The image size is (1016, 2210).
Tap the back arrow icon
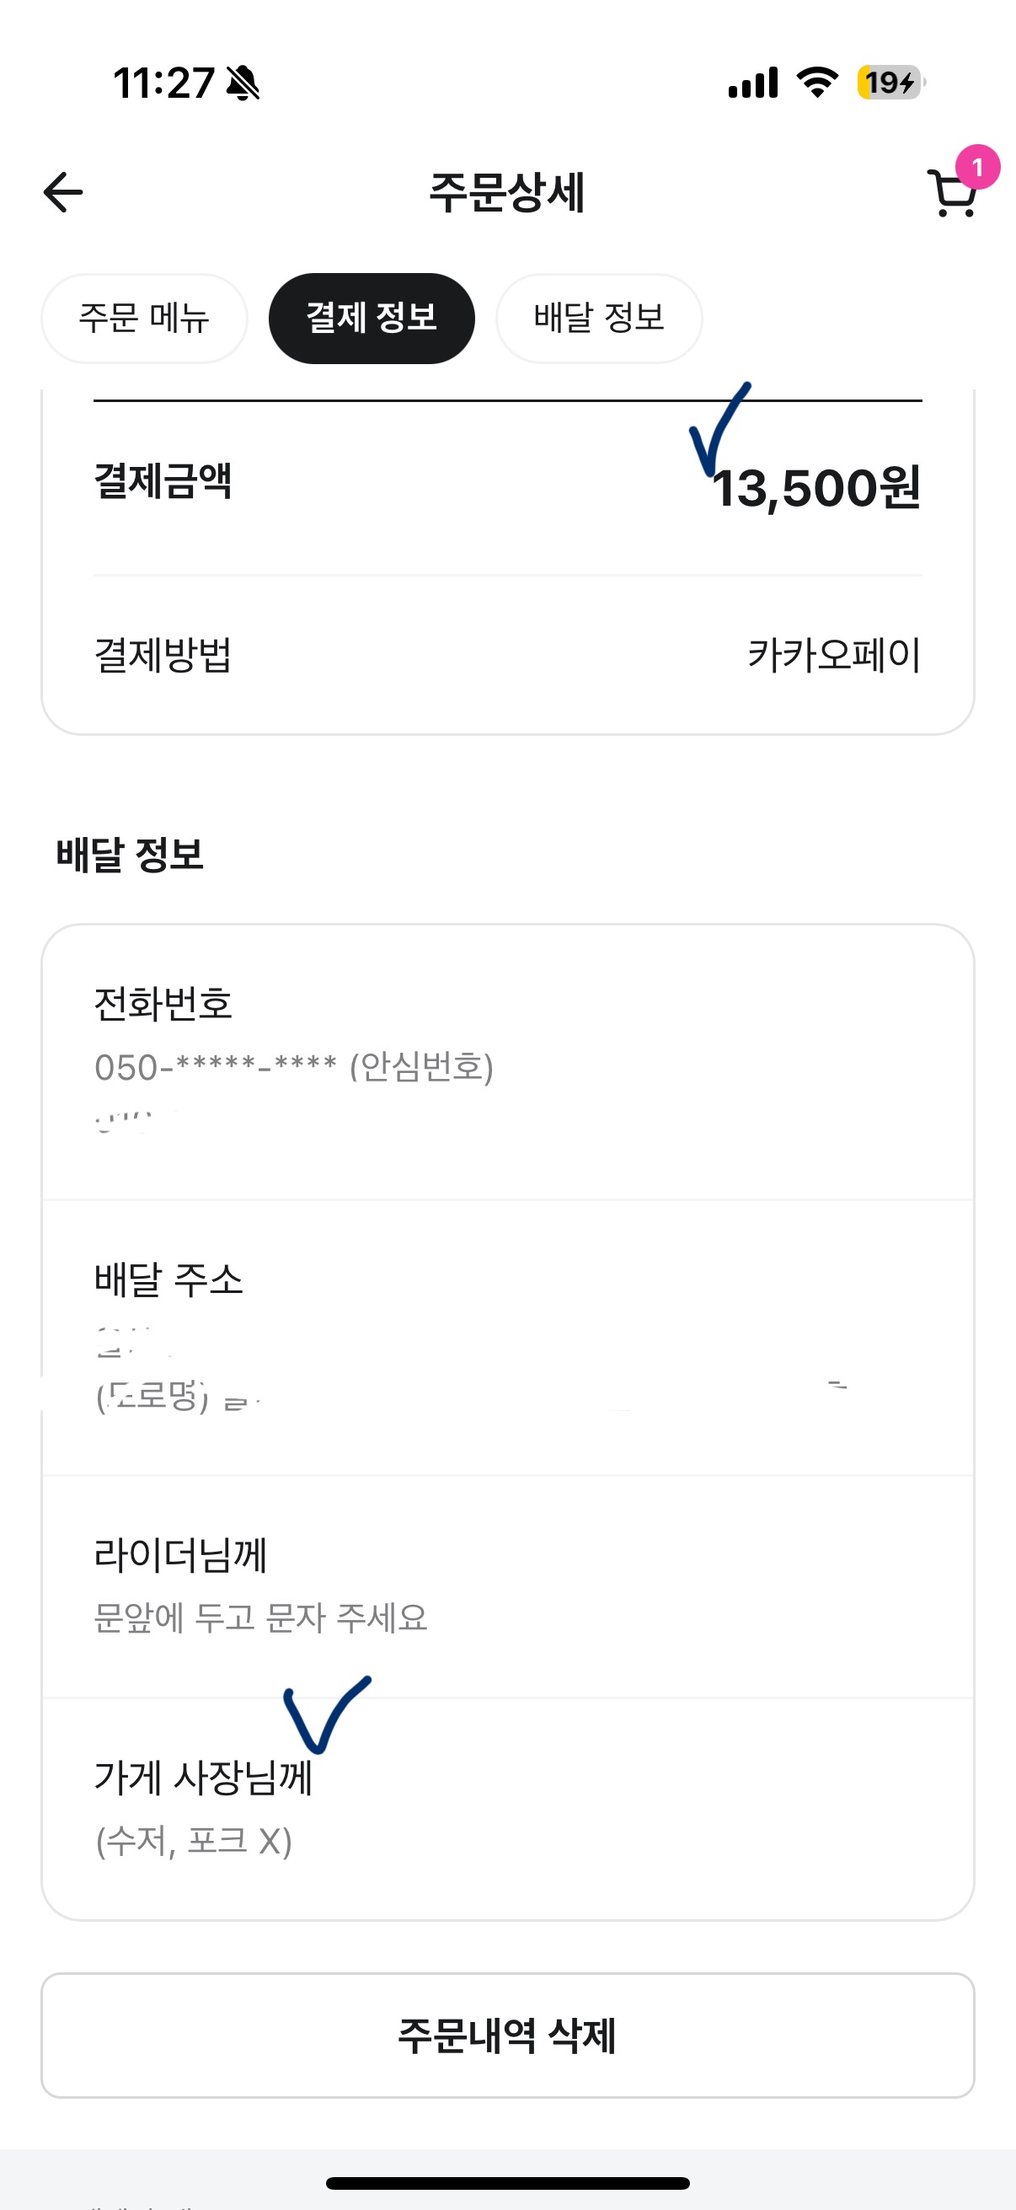[63, 192]
